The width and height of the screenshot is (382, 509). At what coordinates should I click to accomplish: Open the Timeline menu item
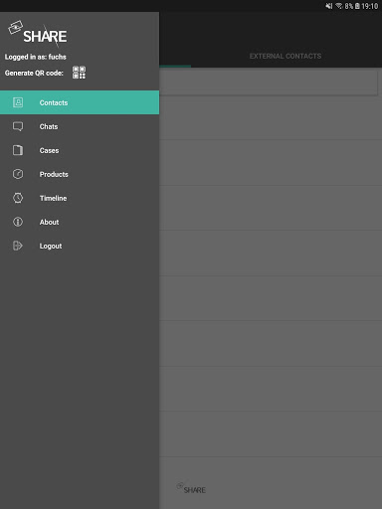click(x=80, y=198)
